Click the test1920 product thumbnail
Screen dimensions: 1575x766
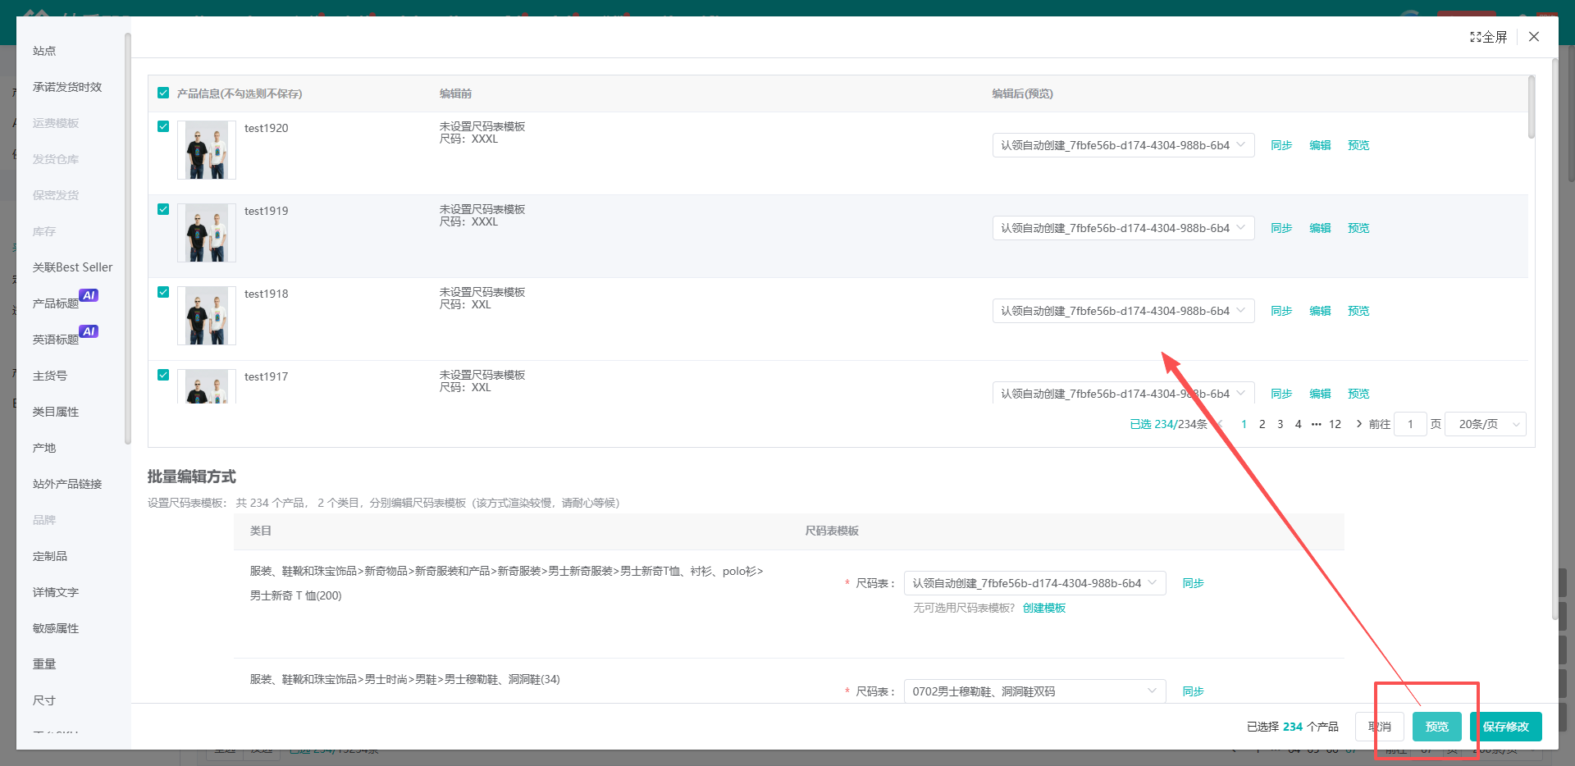[x=207, y=150]
